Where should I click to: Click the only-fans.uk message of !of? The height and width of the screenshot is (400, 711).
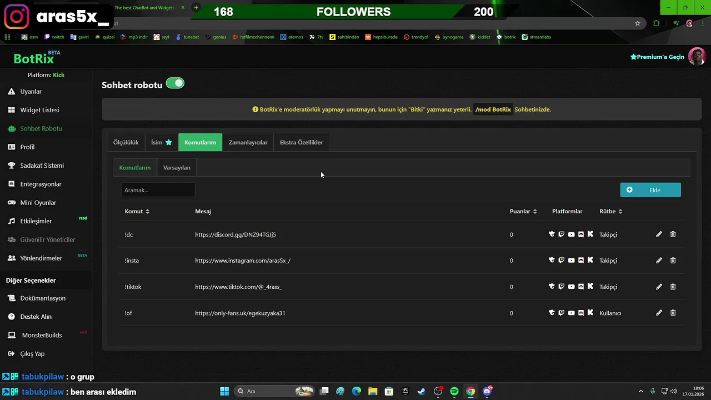[x=240, y=313]
